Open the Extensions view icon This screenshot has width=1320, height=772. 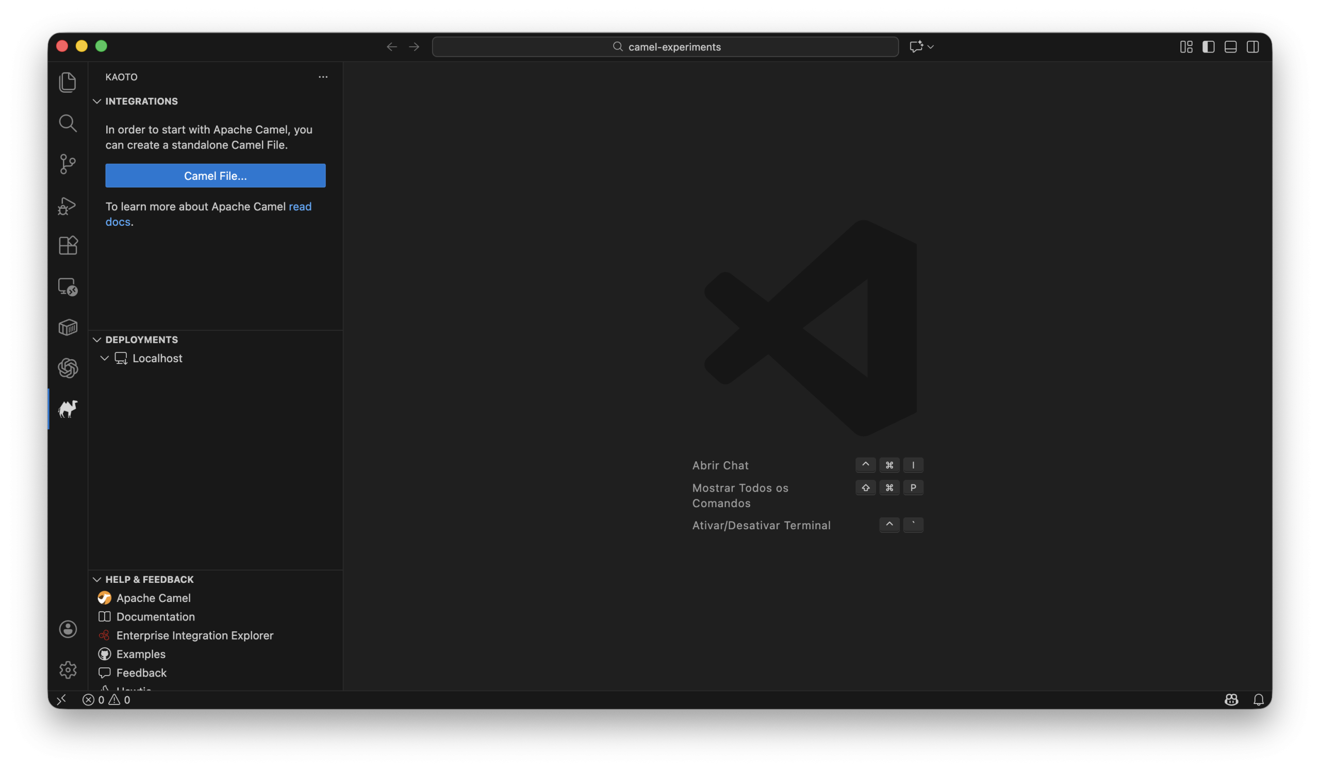[68, 245]
